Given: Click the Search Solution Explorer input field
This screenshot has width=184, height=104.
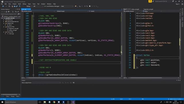Looking at the screenshot, I should 9,14.
